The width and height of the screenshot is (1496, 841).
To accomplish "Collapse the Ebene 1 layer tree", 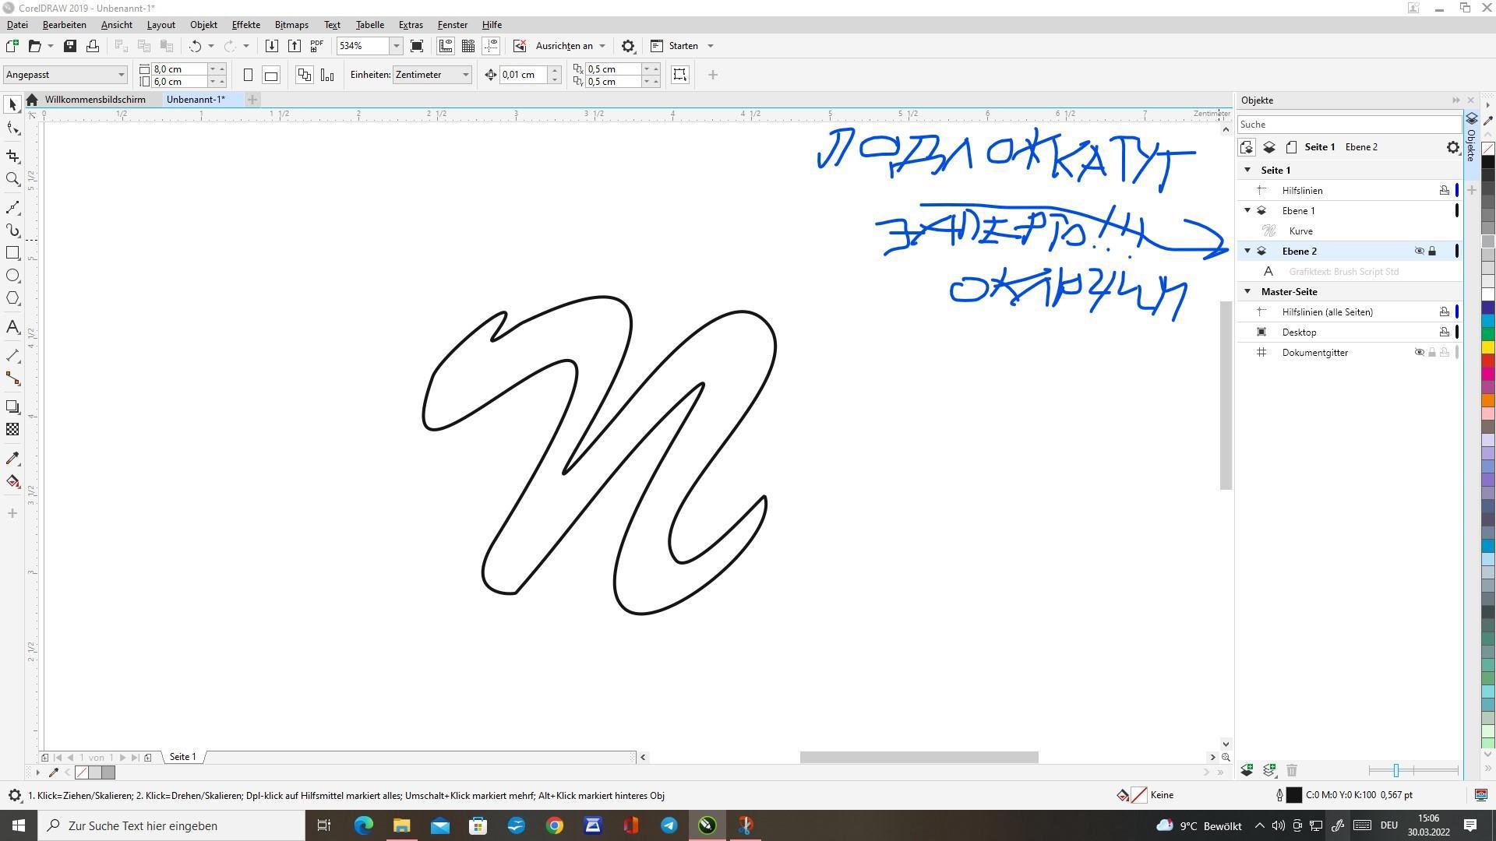I will click(1247, 211).
